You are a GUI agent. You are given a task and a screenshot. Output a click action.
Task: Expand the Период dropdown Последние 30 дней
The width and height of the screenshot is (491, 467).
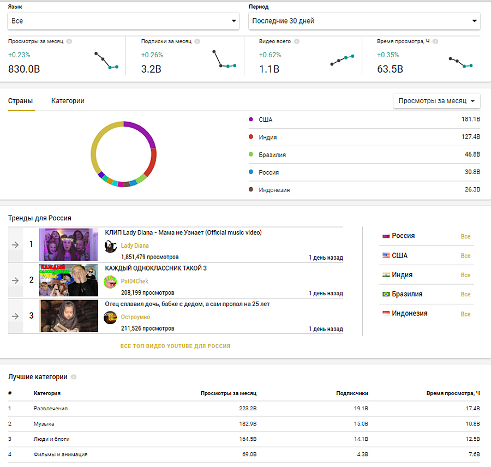[364, 21]
